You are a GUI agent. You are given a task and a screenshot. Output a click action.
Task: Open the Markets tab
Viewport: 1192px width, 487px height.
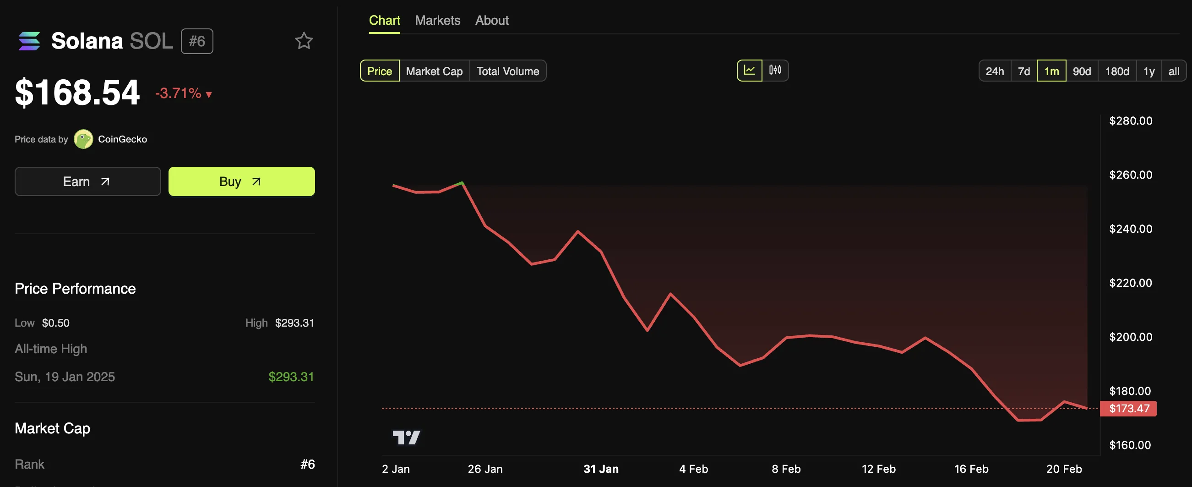[437, 20]
